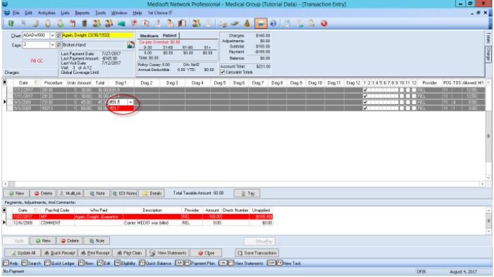Screen dimensions: 494x277
Task: Click the EDI Notes button
Action: point(125,193)
